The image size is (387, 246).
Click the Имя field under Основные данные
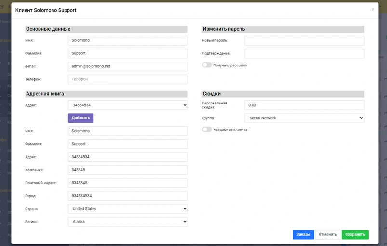click(x=128, y=40)
